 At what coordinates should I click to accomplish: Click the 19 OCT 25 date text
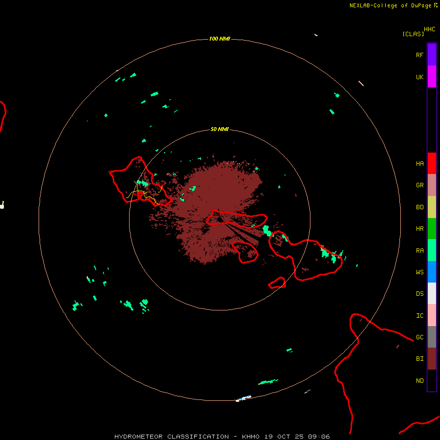pyautogui.click(x=284, y=437)
